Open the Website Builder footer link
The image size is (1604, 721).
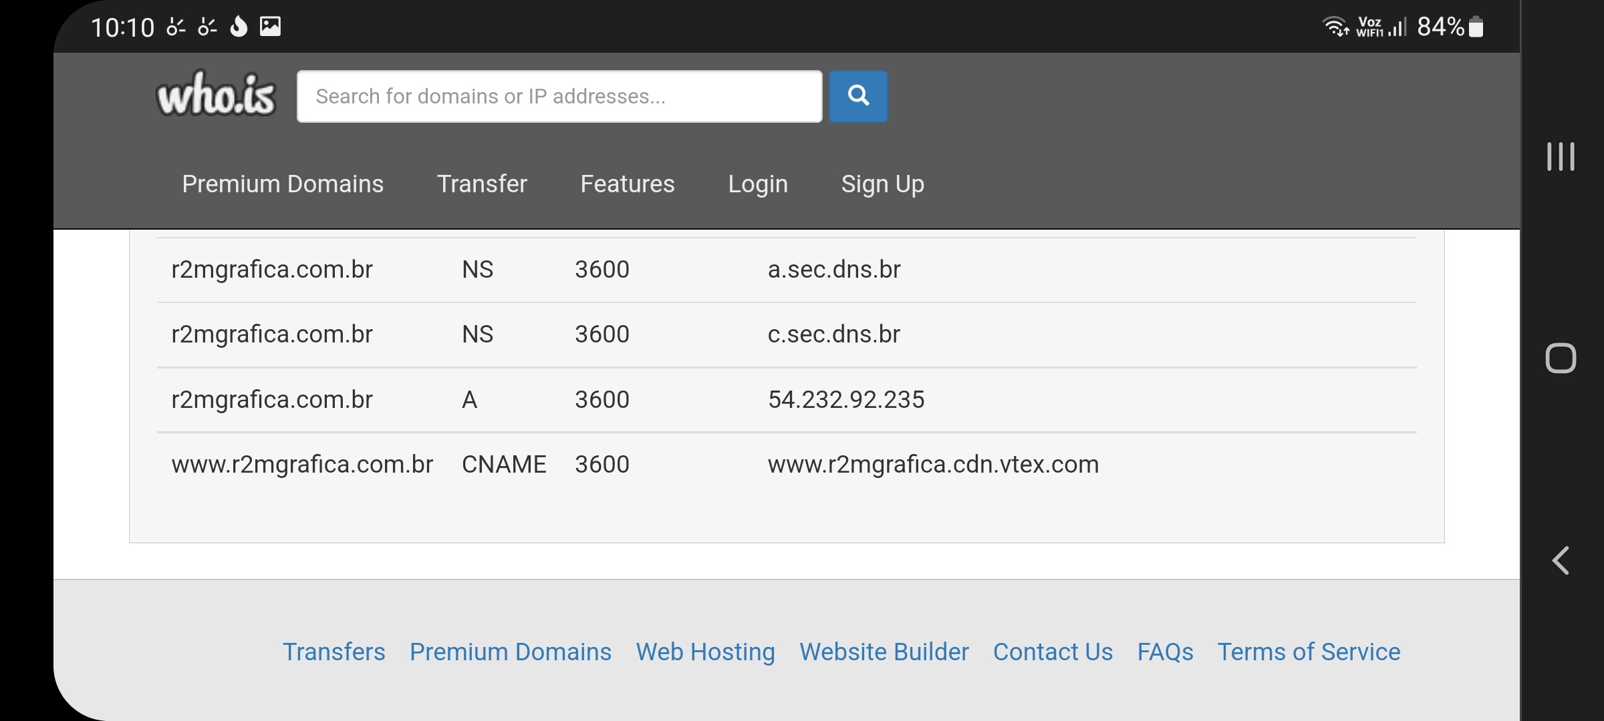tap(884, 652)
